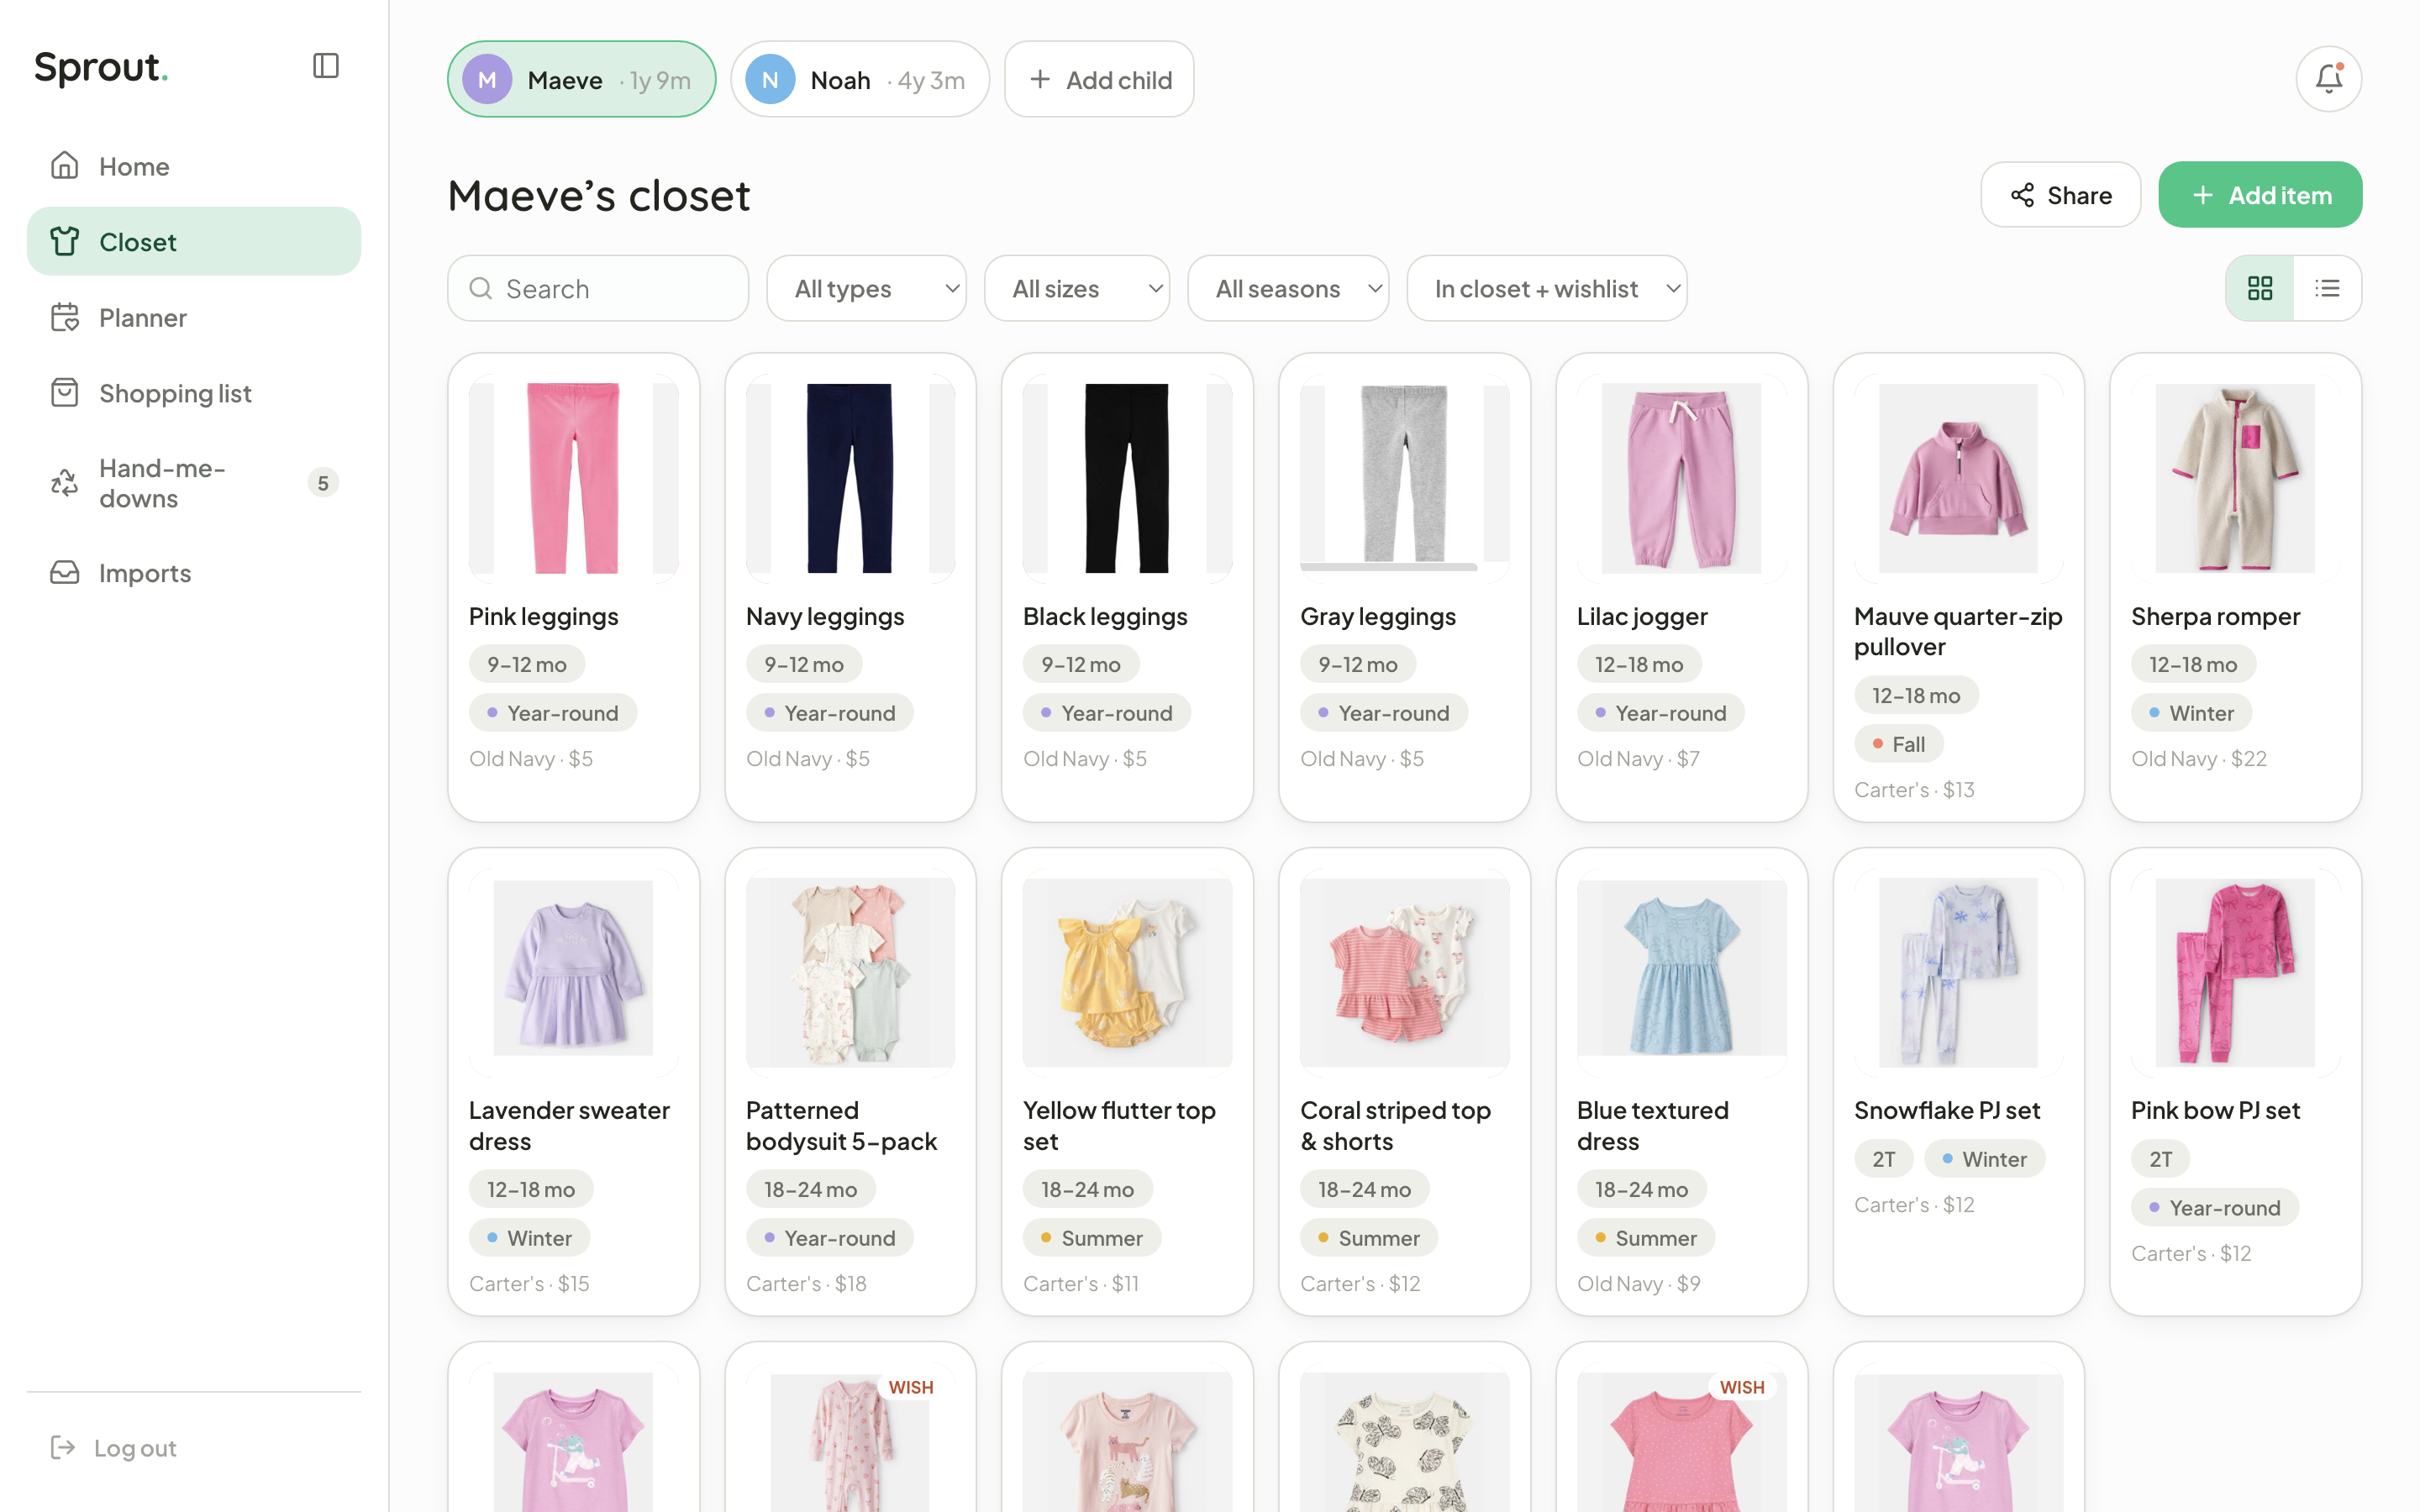Open the In closet + wishlist dropdown

coord(1546,288)
